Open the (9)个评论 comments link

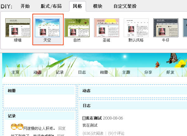point(116,134)
